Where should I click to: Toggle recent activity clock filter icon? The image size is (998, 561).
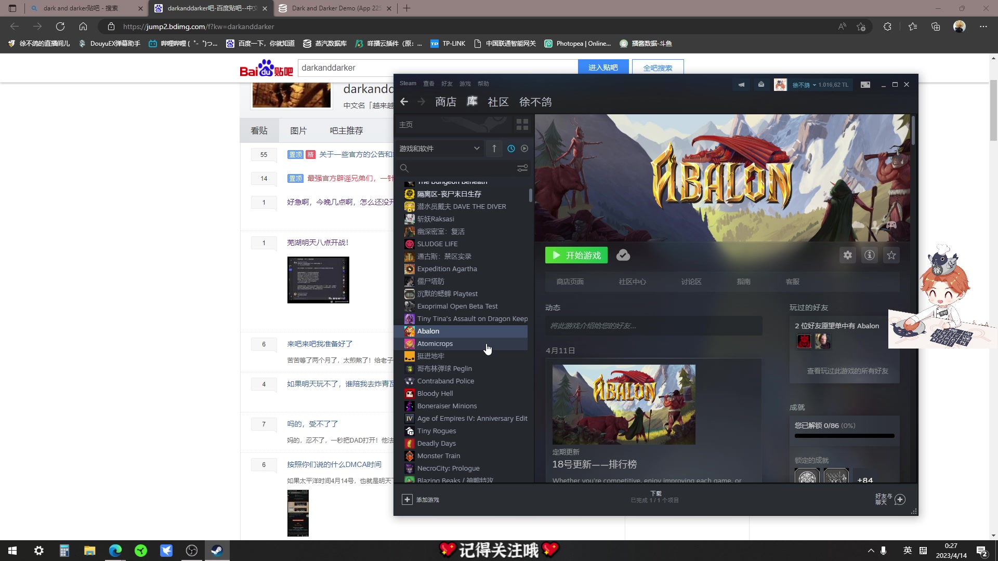(x=511, y=149)
